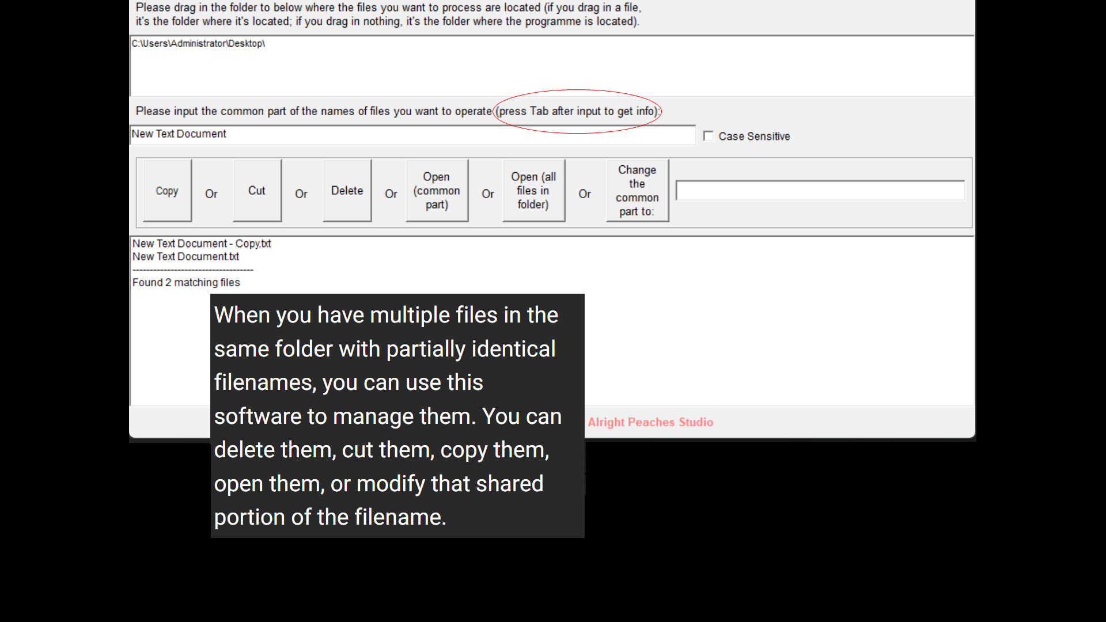
Task: Click the Cut button
Action: coord(256,190)
